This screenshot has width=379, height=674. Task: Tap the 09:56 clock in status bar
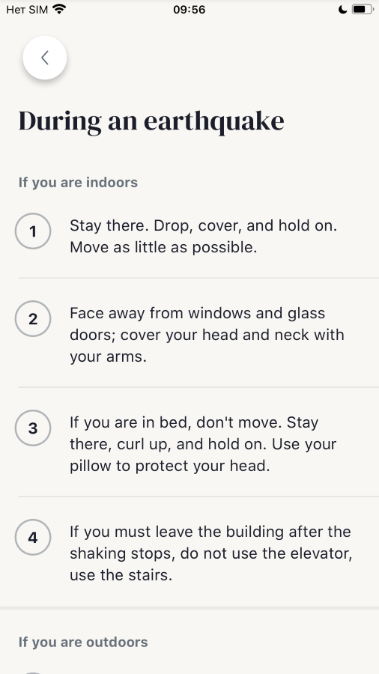pyautogui.click(x=189, y=10)
